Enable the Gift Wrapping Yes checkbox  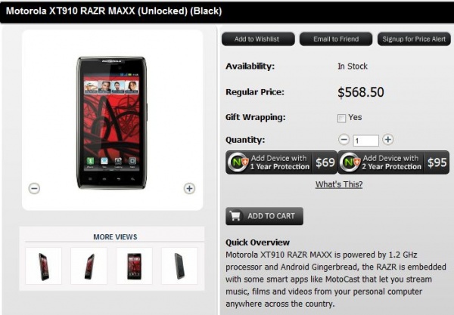coord(341,118)
